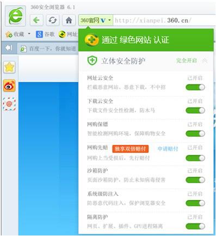
Task: Reload the page with the refresh button
Action: pos(53,20)
